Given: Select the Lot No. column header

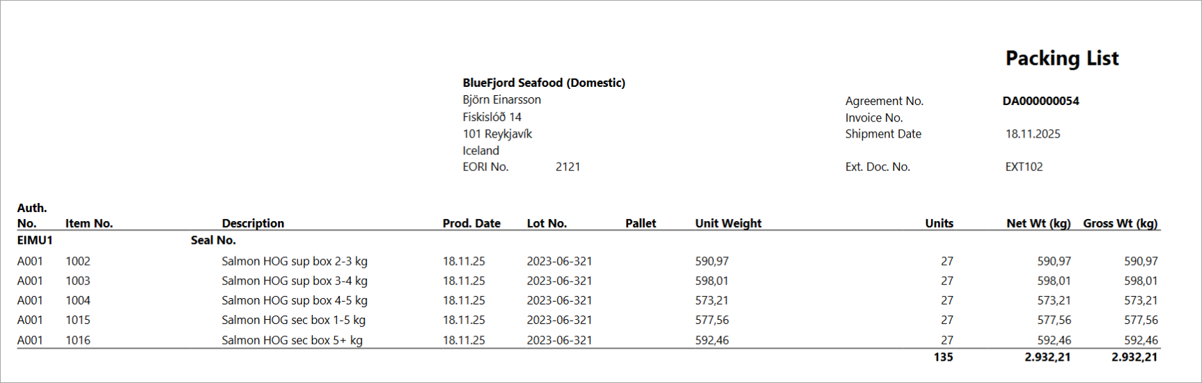Looking at the screenshot, I should [547, 223].
